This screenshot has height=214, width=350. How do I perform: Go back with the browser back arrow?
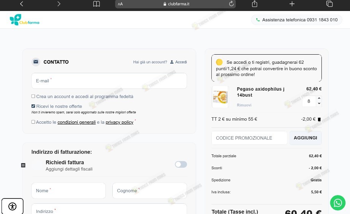21,4
